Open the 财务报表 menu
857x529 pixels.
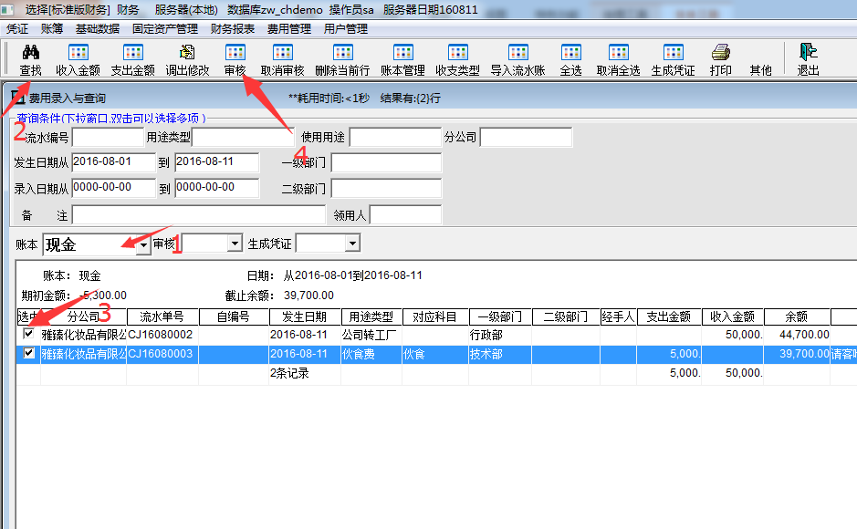coord(233,28)
